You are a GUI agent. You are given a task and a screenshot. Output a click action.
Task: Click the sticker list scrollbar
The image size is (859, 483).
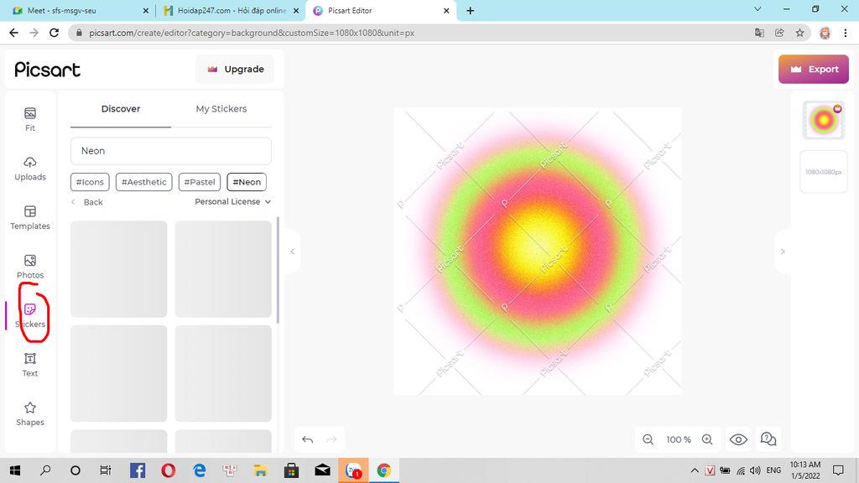(x=278, y=270)
